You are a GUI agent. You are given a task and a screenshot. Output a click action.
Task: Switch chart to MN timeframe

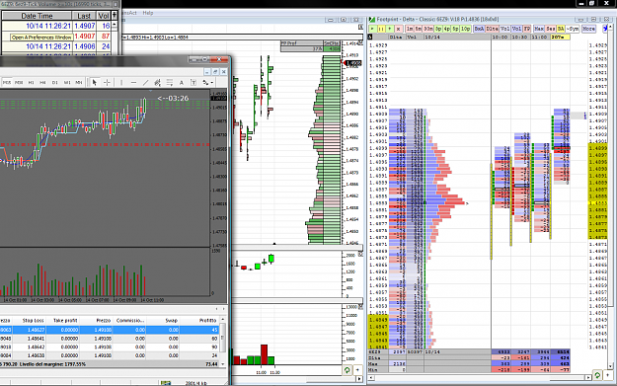79,82
